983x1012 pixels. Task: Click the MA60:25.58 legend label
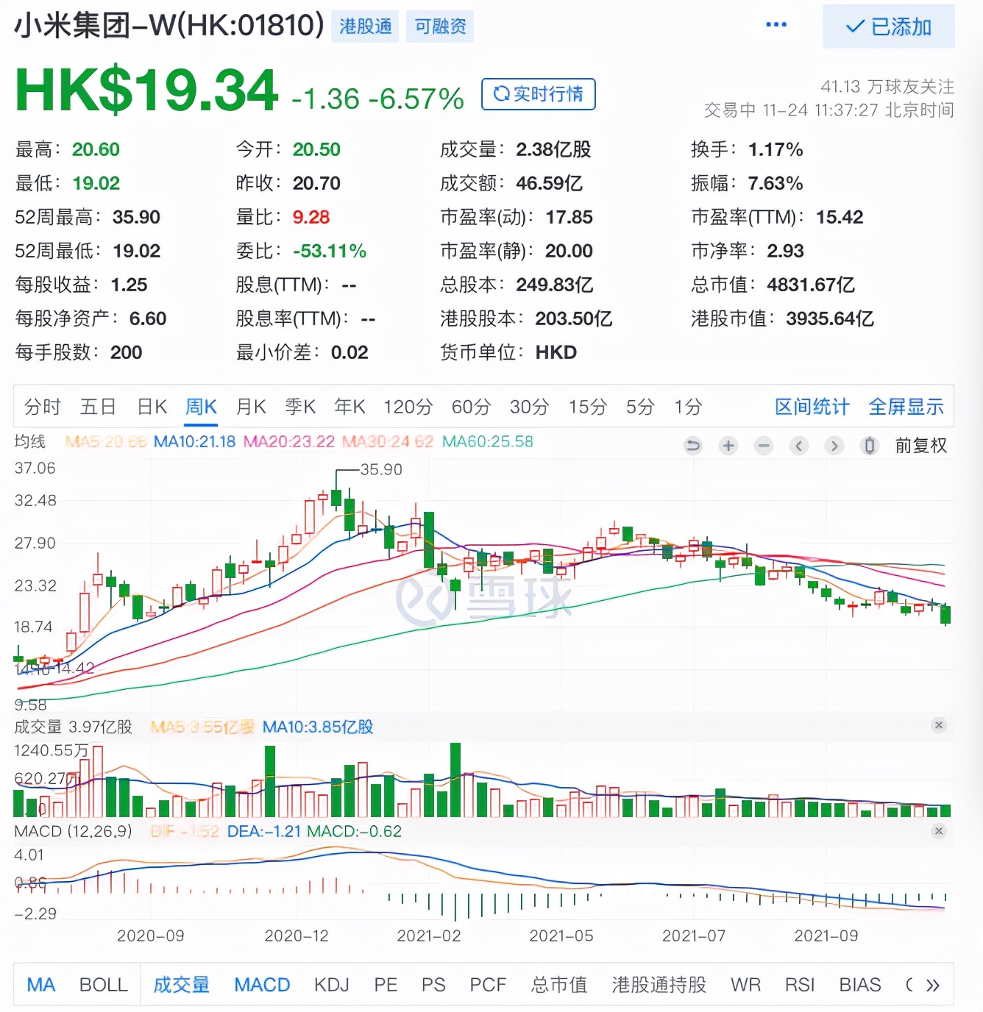(487, 441)
